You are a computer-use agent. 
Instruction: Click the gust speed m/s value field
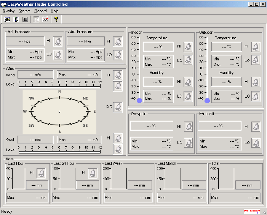coord(35,140)
